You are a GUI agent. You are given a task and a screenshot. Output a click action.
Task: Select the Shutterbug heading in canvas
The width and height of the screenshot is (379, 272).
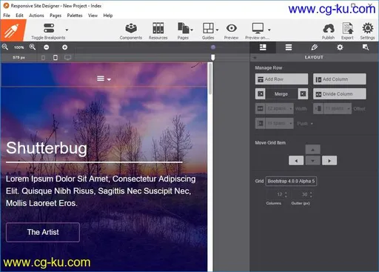click(x=47, y=148)
